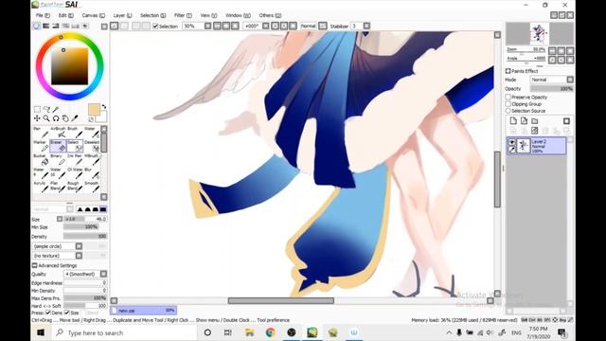
Task: Toggle Press Size checkbox
Action: 67,313
